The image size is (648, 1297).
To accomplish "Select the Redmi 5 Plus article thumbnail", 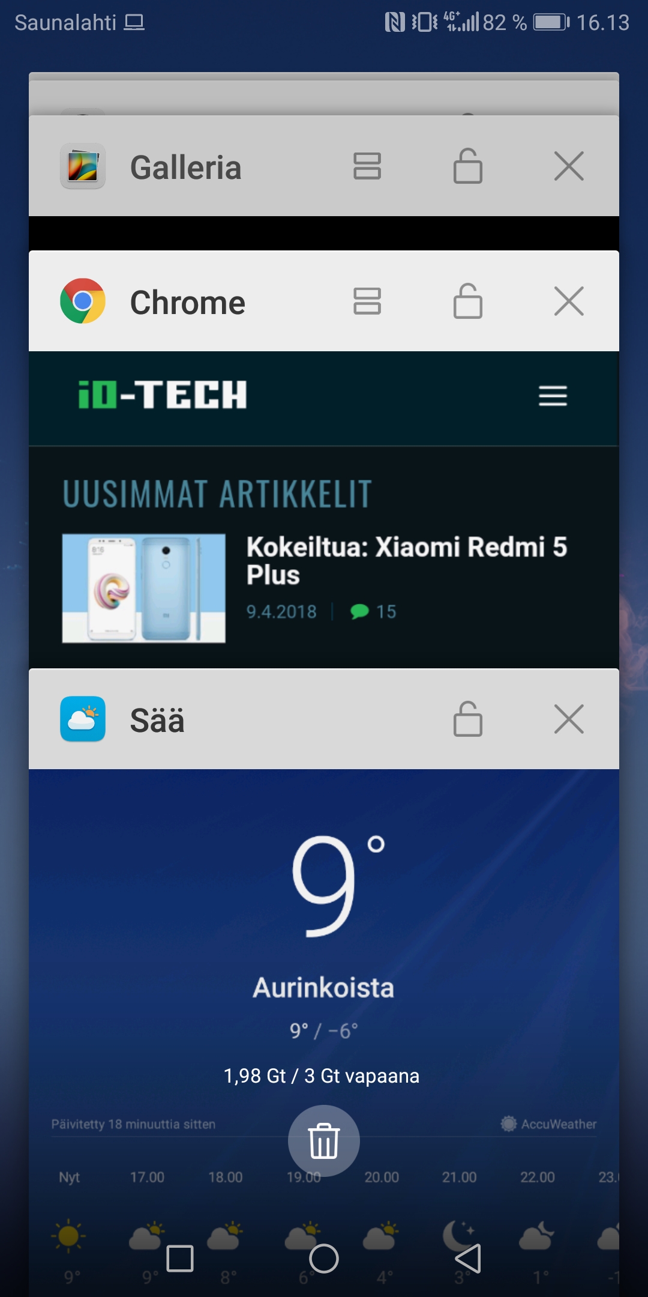I will click(144, 588).
